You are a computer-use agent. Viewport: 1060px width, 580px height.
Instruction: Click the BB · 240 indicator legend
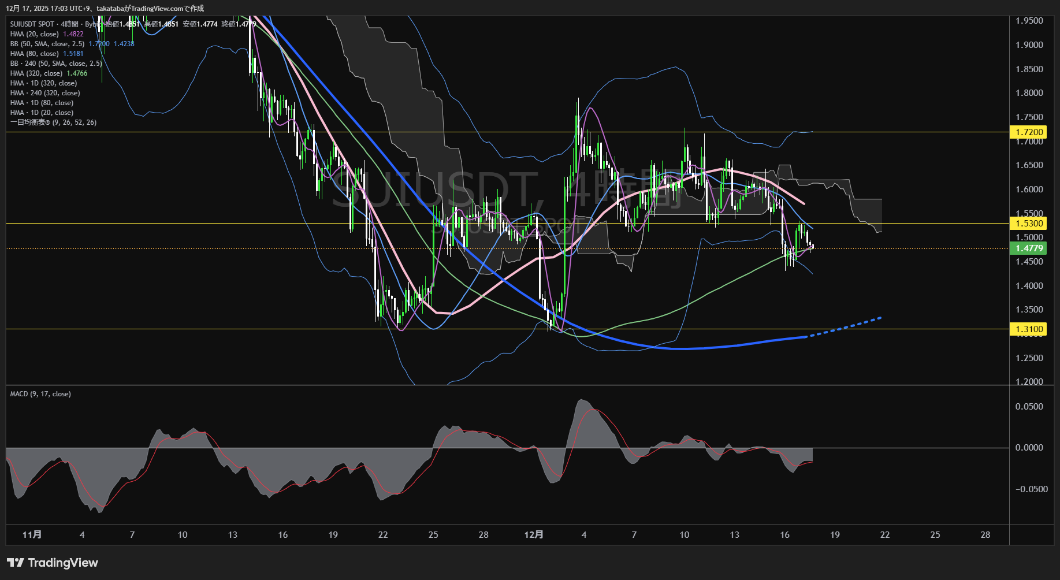pos(55,64)
